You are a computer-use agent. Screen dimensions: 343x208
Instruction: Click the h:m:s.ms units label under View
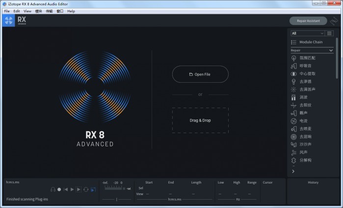click(175, 200)
